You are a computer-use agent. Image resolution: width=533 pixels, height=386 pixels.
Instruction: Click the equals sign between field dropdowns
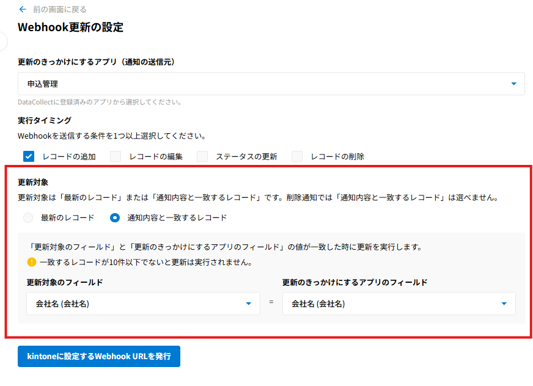[271, 303]
